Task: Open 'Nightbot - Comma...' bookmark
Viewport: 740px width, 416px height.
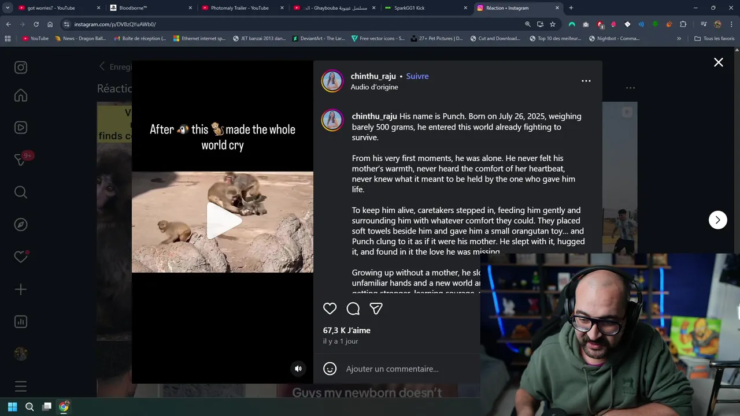Action: 614,39
